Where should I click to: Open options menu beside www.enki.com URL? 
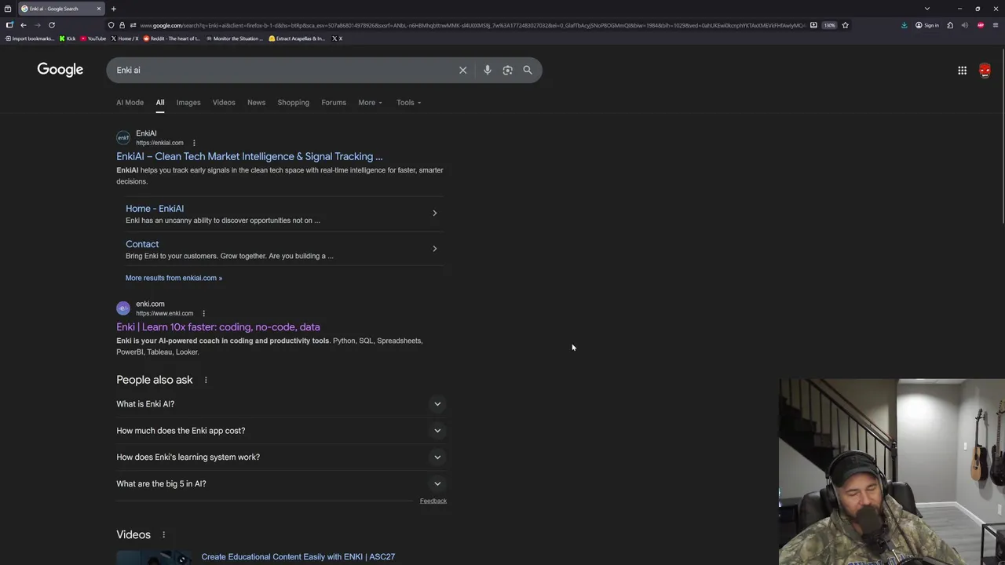(203, 313)
